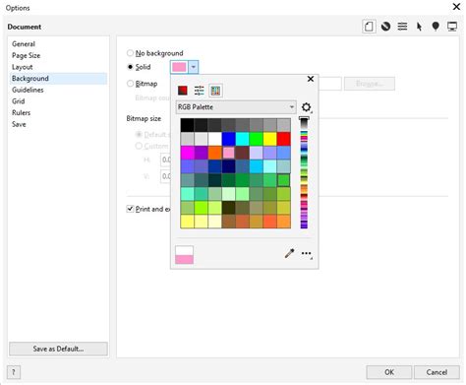The height and width of the screenshot is (385, 466).
Task: Switch to the color palettes icon
Action: click(215, 91)
